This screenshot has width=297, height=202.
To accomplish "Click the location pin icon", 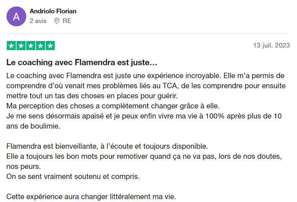I will [57, 21].
